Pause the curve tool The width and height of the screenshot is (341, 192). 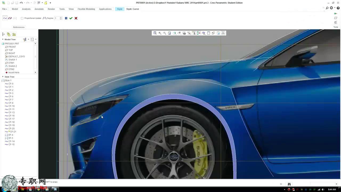pos(66,18)
